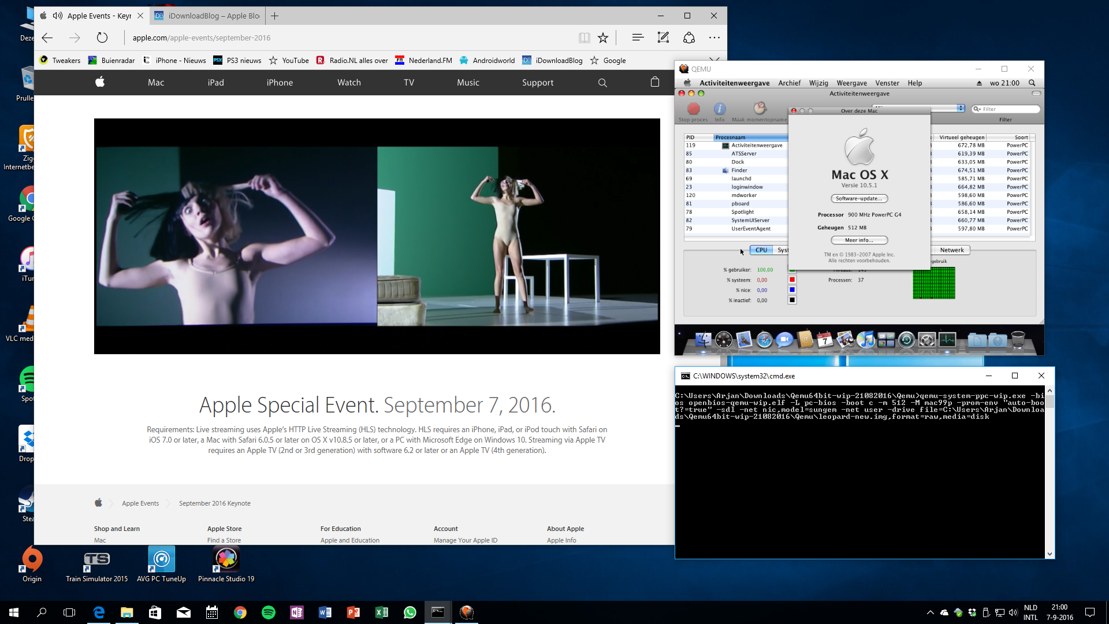Image resolution: width=1109 pixels, height=624 pixels.
Task: Open the Archief menu
Action: pos(789,83)
